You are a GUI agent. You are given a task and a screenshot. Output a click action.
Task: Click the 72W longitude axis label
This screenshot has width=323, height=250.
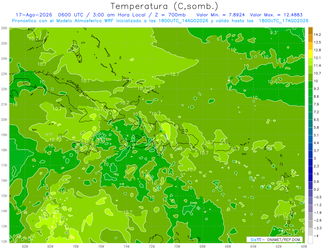tap(152, 246)
